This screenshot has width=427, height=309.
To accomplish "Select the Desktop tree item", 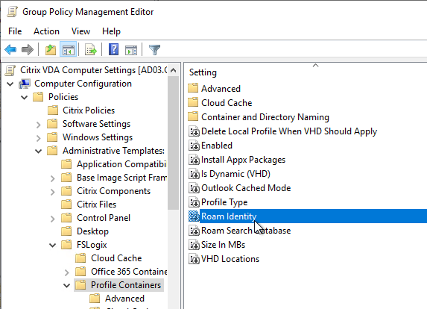I will (x=92, y=231).
